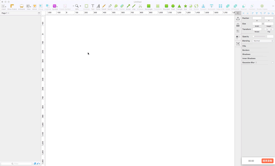Image resolution: width=275 pixels, height=166 pixels.
Task: Select the Arrow tool
Action: point(128,6)
